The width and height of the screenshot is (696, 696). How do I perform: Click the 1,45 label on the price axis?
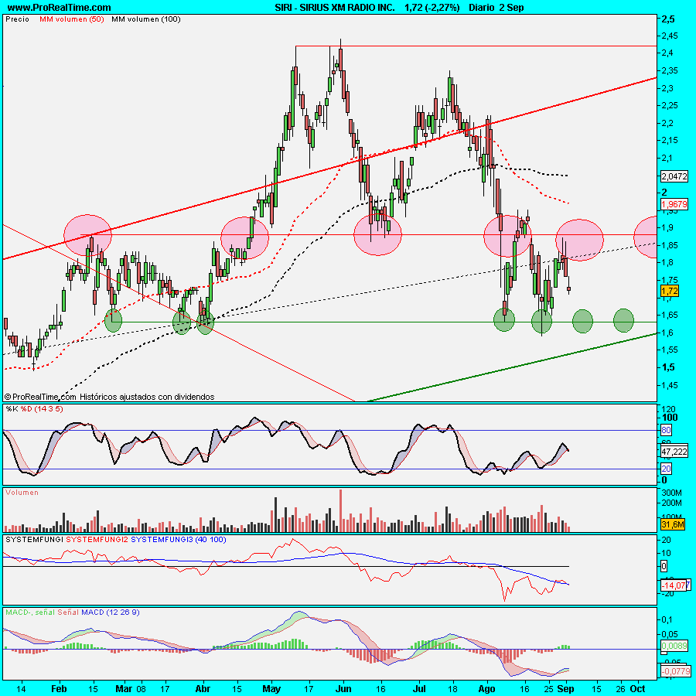[670, 385]
